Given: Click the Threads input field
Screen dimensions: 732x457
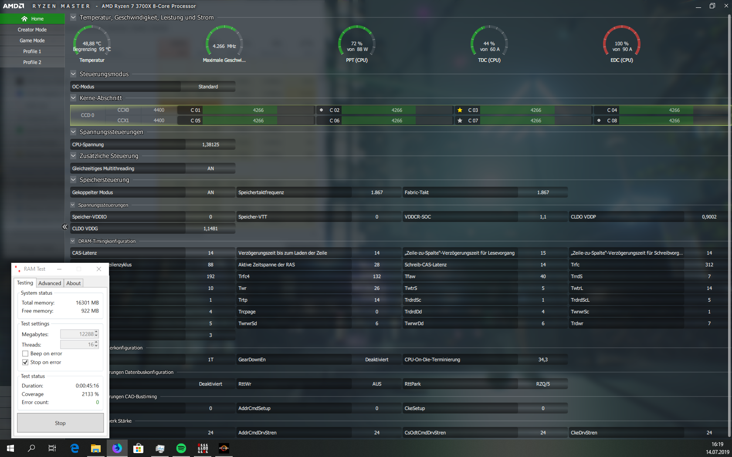Looking at the screenshot, I should tap(77, 344).
